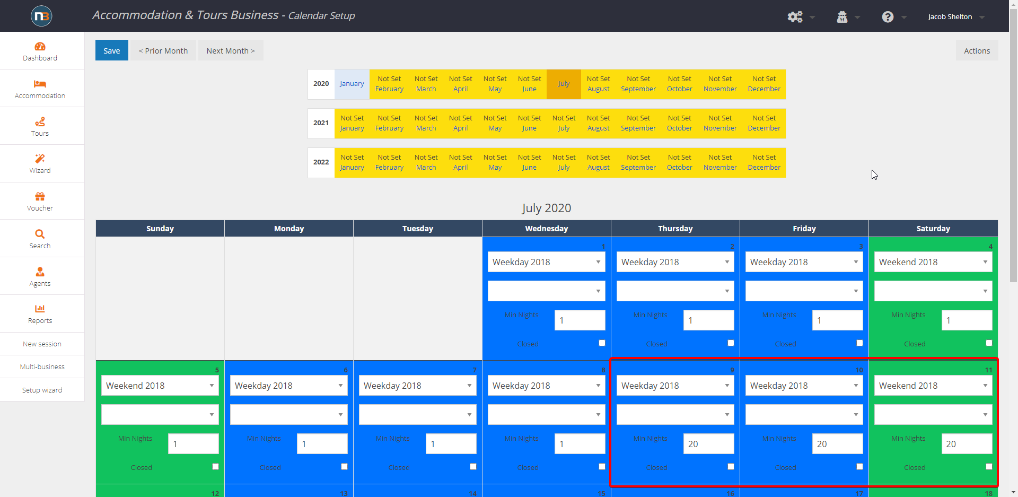Expand Jacob Shelton user menu
Image resolution: width=1018 pixels, height=497 pixels.
(x=956, y=17)
